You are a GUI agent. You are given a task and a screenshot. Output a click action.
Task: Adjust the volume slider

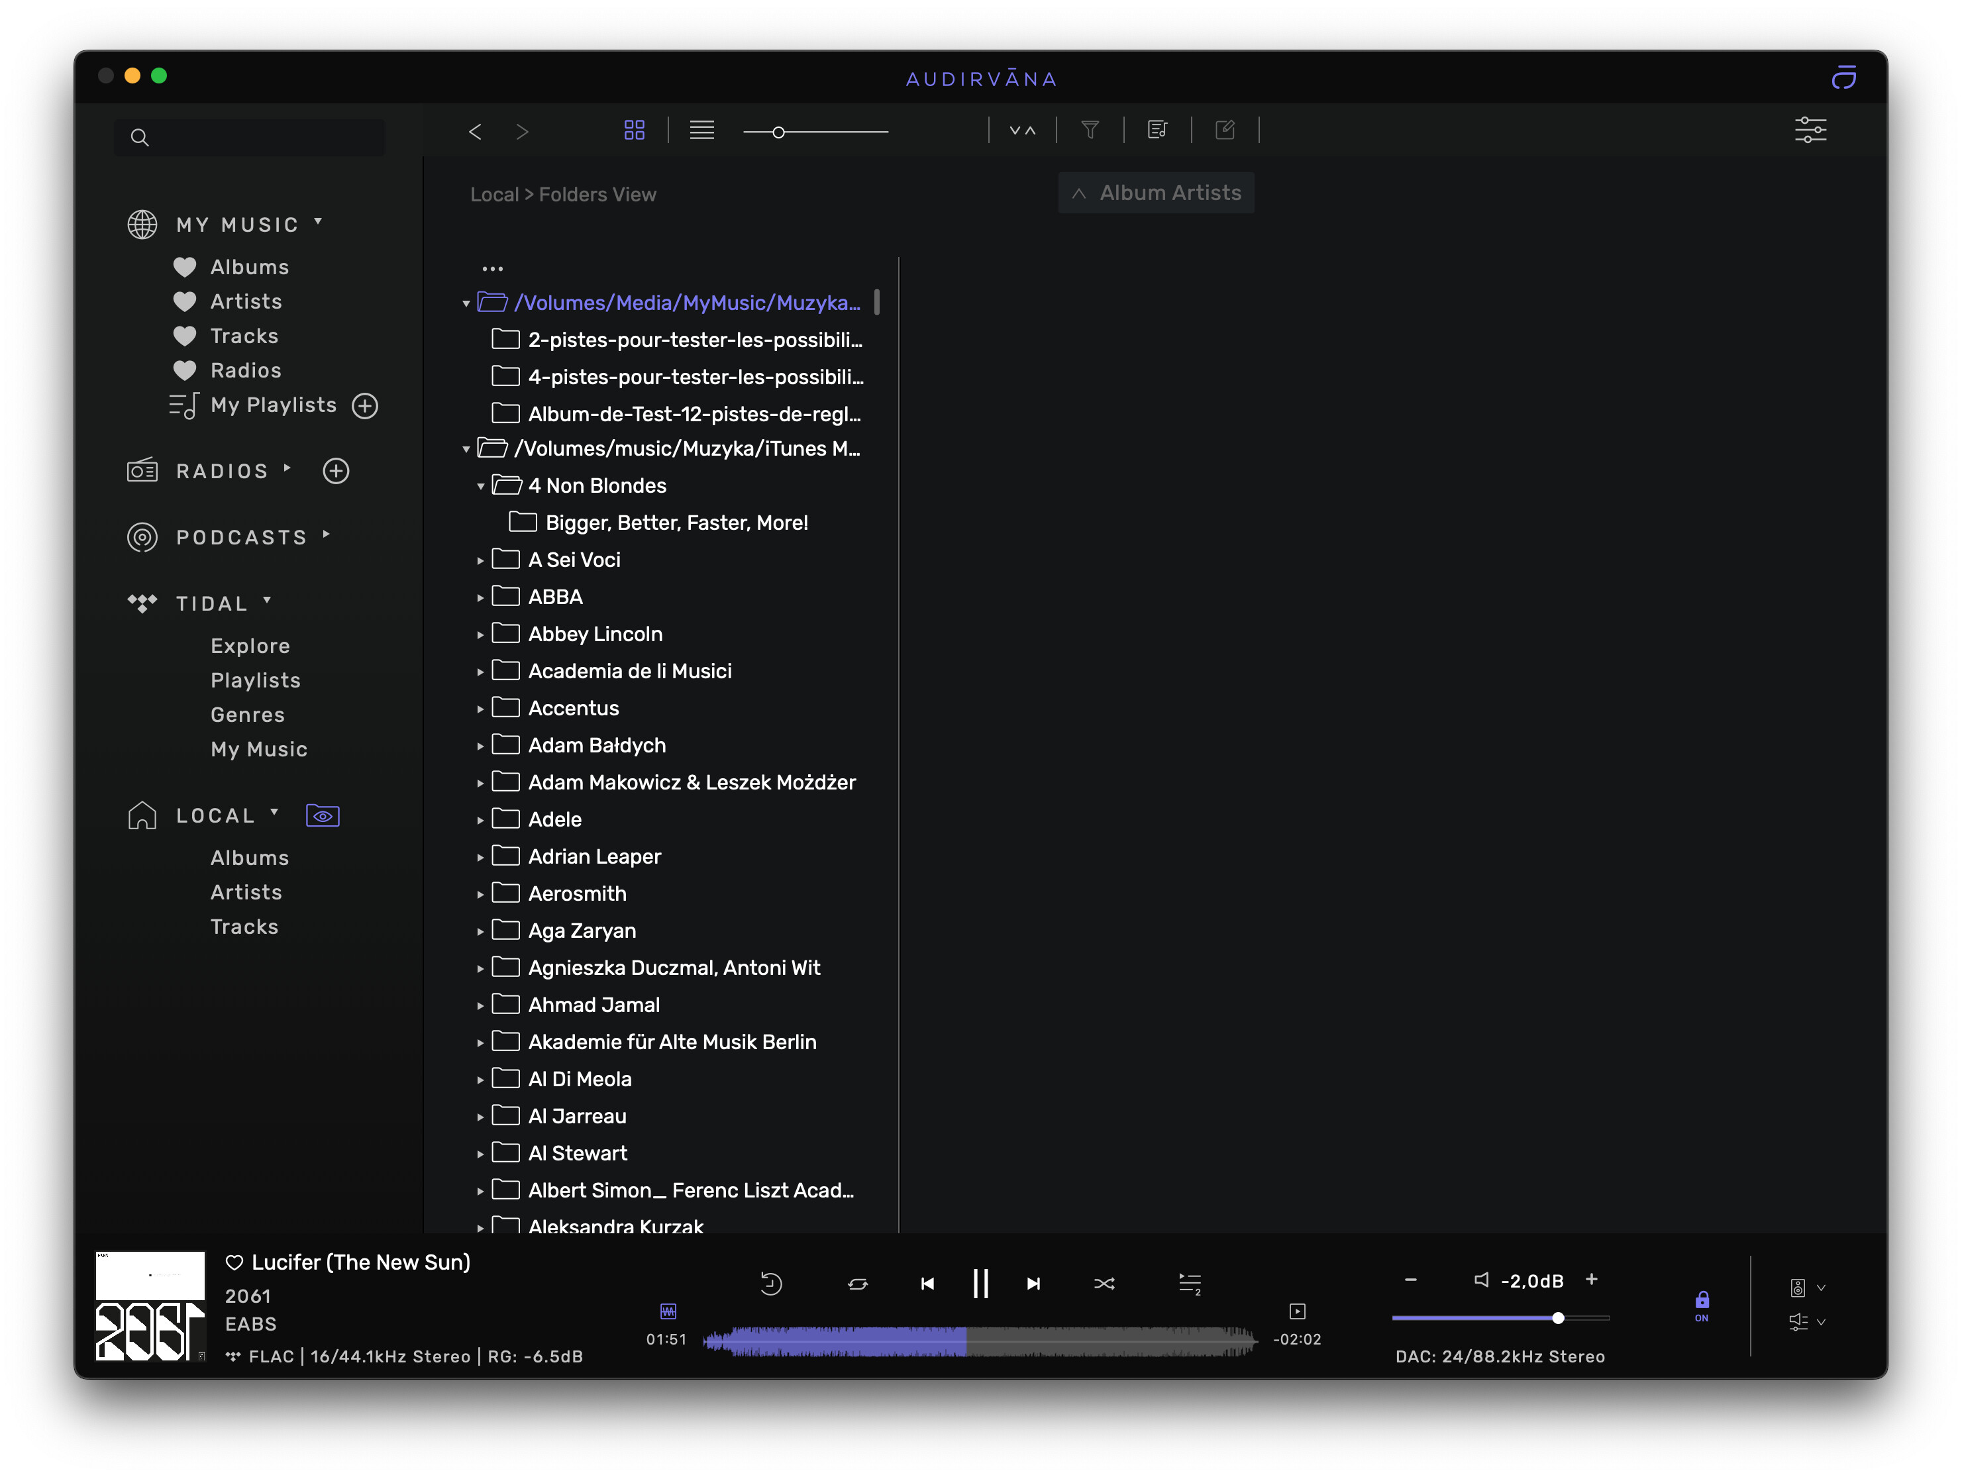point(1501,1318)
